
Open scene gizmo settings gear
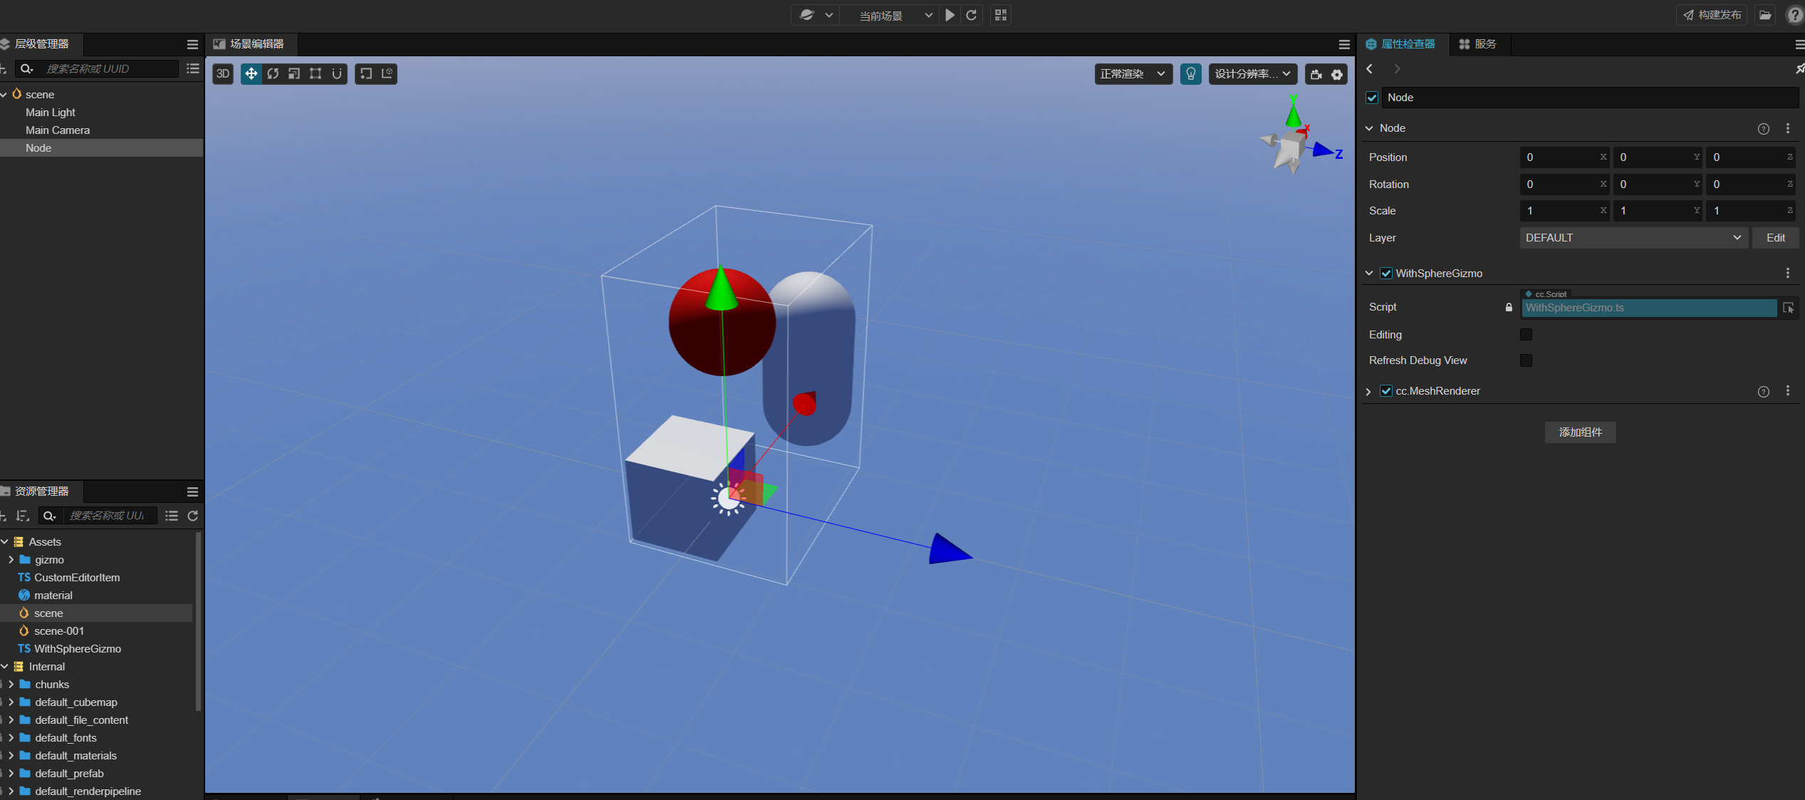(x=1337, y=74)
